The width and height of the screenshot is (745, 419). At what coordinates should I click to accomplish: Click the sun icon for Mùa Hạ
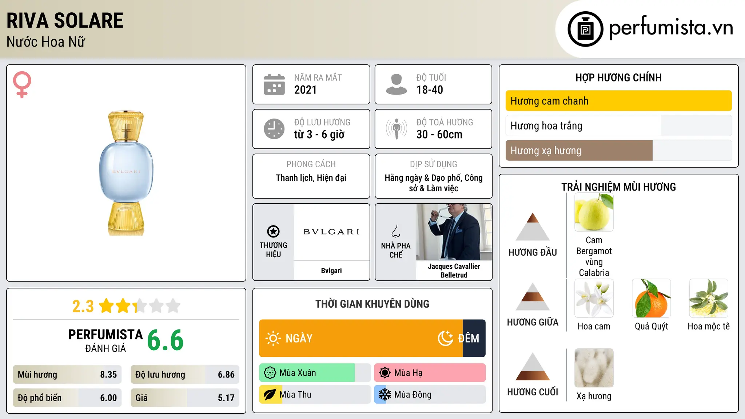pos(385,373)
